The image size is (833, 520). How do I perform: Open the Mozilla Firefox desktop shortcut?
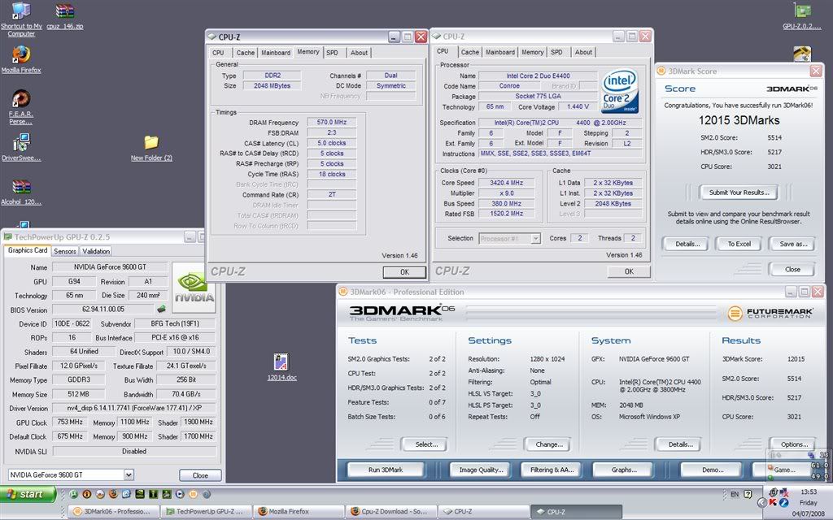pyautogui.click(x=21, y=55)
